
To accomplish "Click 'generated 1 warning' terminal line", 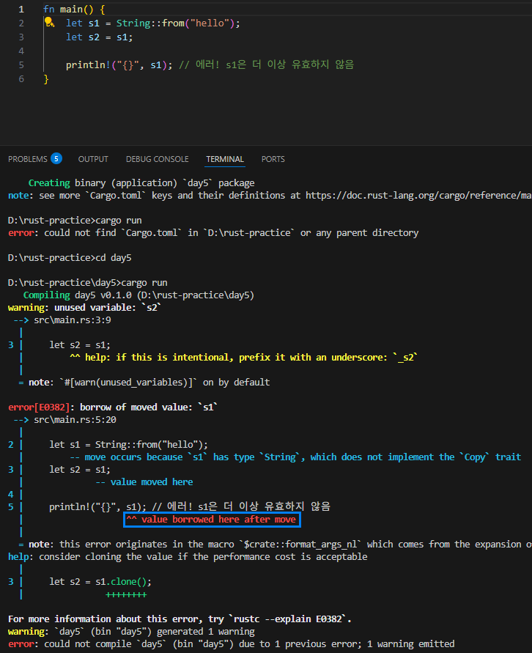I will (131, 632).
